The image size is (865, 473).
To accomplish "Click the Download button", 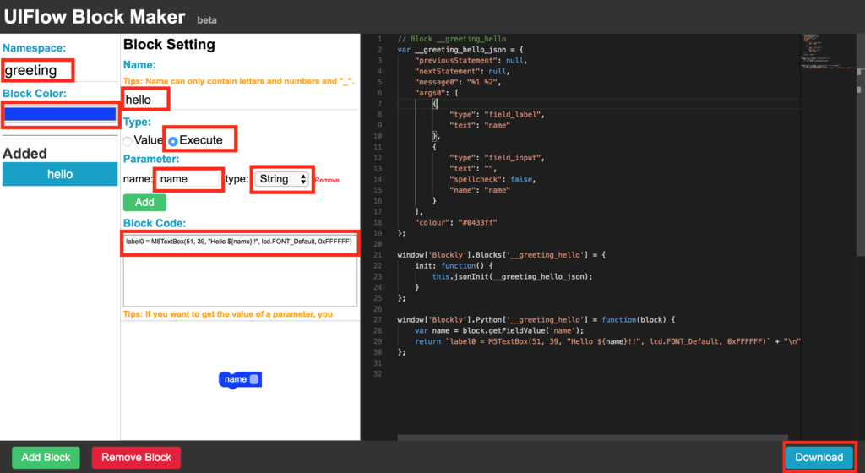I will 819,458.
